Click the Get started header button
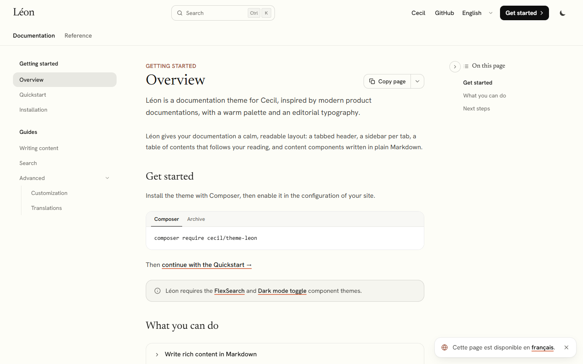This screenshot has width=583, height=364. (524, 13)
